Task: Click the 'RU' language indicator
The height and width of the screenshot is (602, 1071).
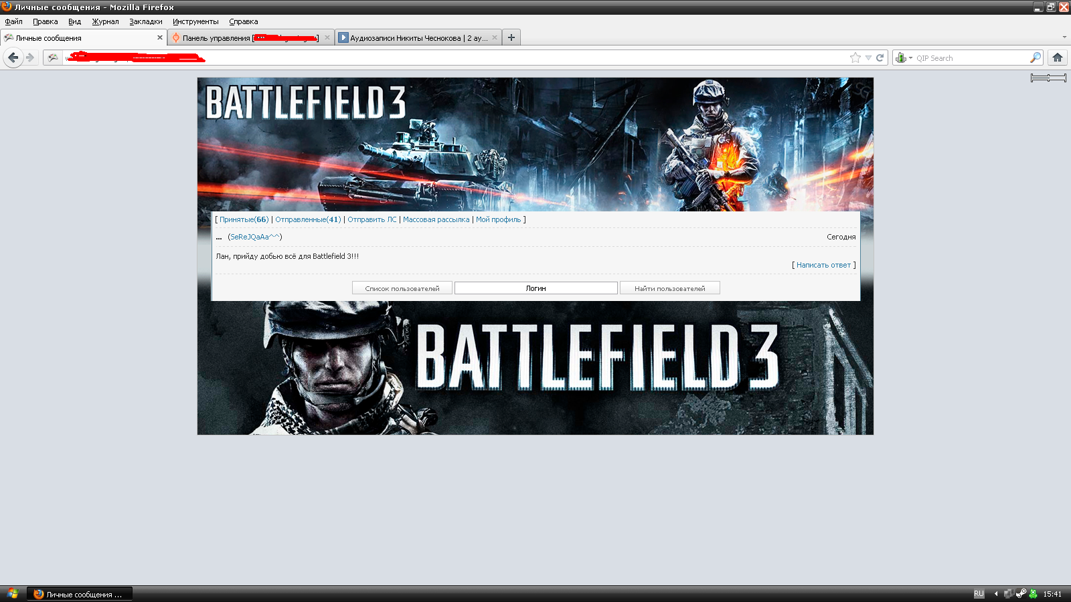Action: coord(979,594)
